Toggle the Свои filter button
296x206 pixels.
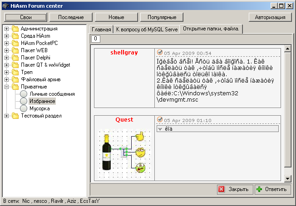[25, 17]
